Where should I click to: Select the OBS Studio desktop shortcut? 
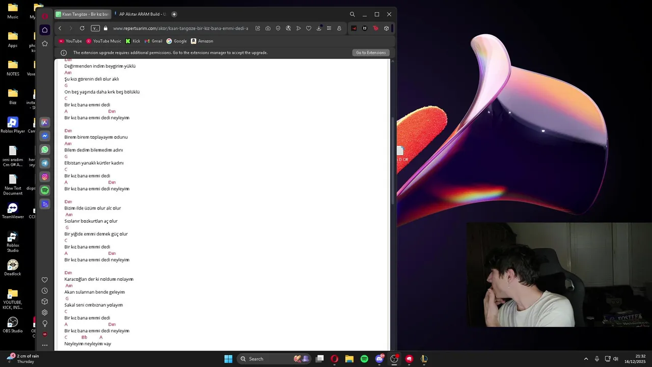(x=13, y=325)
